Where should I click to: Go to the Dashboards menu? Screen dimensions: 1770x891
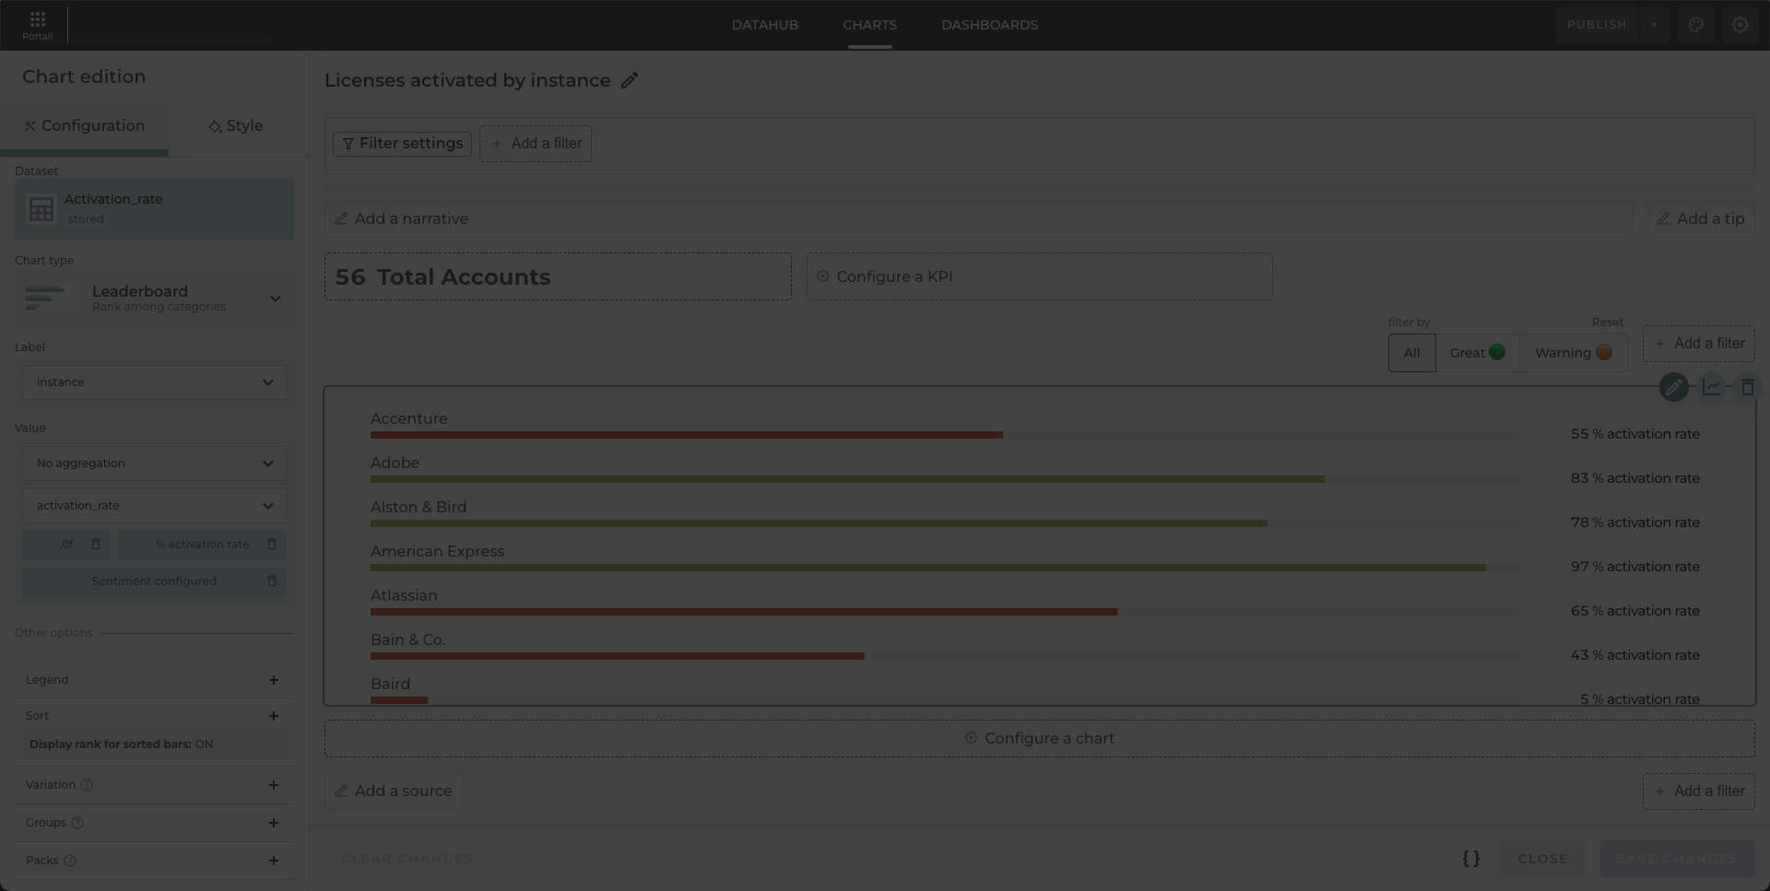click(989, 25)
